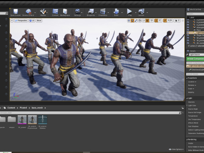The width and height of the screenshot is (204, 153).
Task: Click Content Browser lock icon
Action: coord(182,108)
